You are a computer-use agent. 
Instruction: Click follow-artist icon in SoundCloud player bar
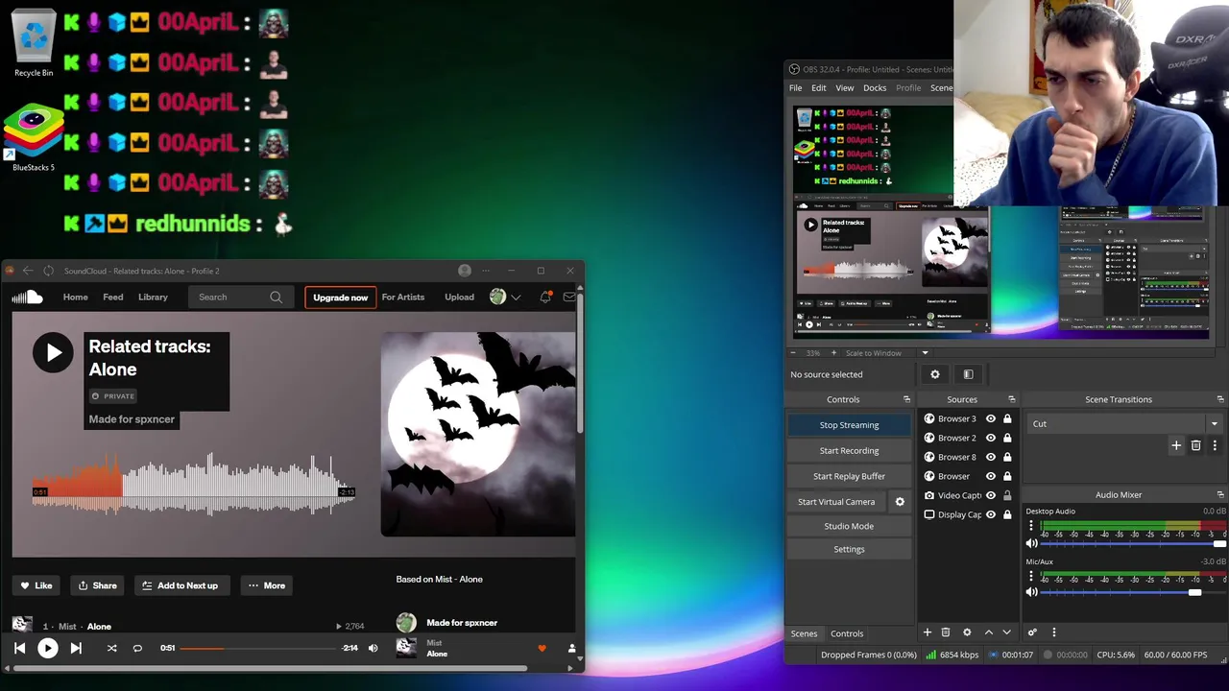coord(571,648)
